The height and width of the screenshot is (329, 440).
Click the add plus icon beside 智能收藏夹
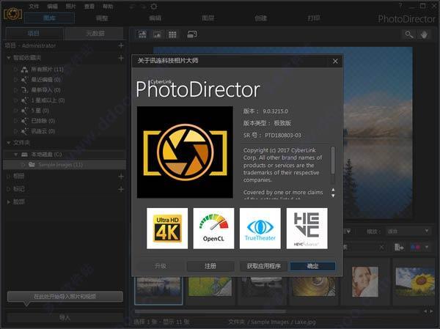click(x=121, y=57)
